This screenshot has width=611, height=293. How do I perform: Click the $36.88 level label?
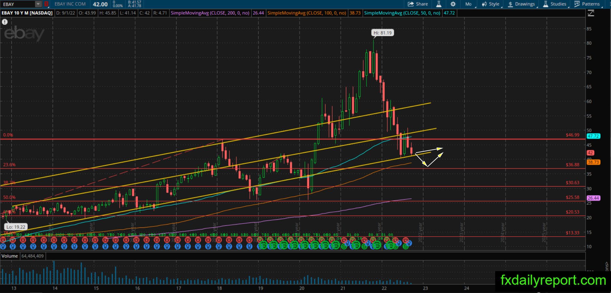(x=572, y=165)
